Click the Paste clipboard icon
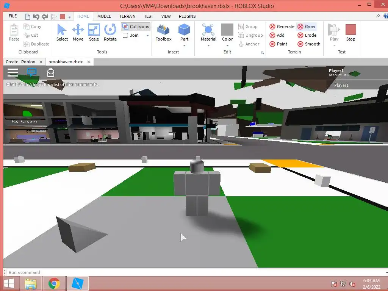The width and height of the screenshot is (388, 291). tap(14, 33)
